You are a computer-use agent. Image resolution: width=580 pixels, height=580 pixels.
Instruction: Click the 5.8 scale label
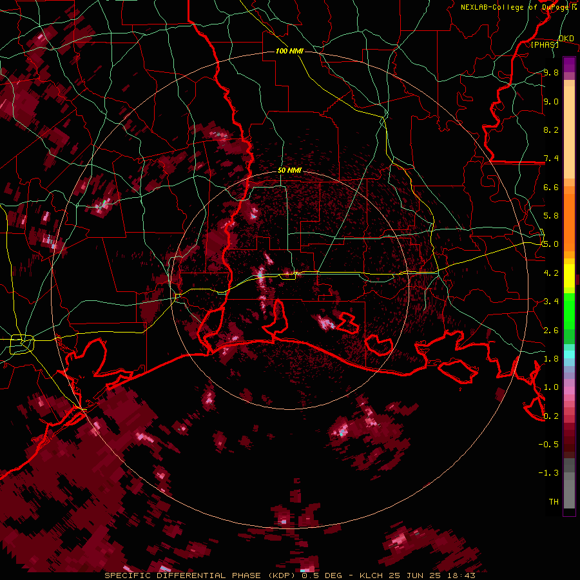pyautogui.click(x=551, y=216)
